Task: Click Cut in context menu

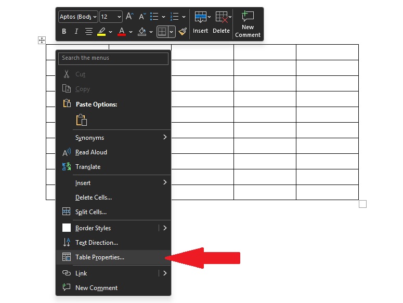Action: pyautogui.click(x=113, y=74)
